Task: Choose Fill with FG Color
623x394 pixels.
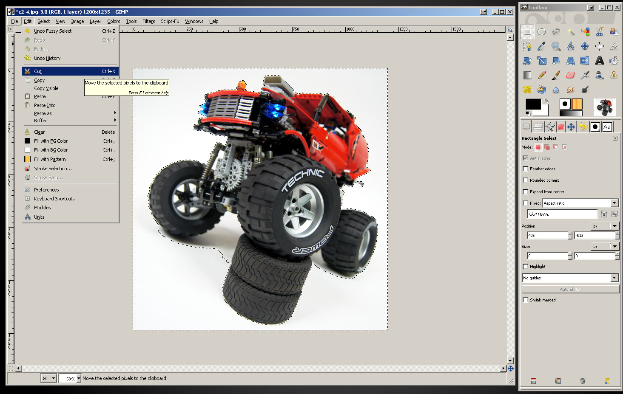Action: point(70,141)
